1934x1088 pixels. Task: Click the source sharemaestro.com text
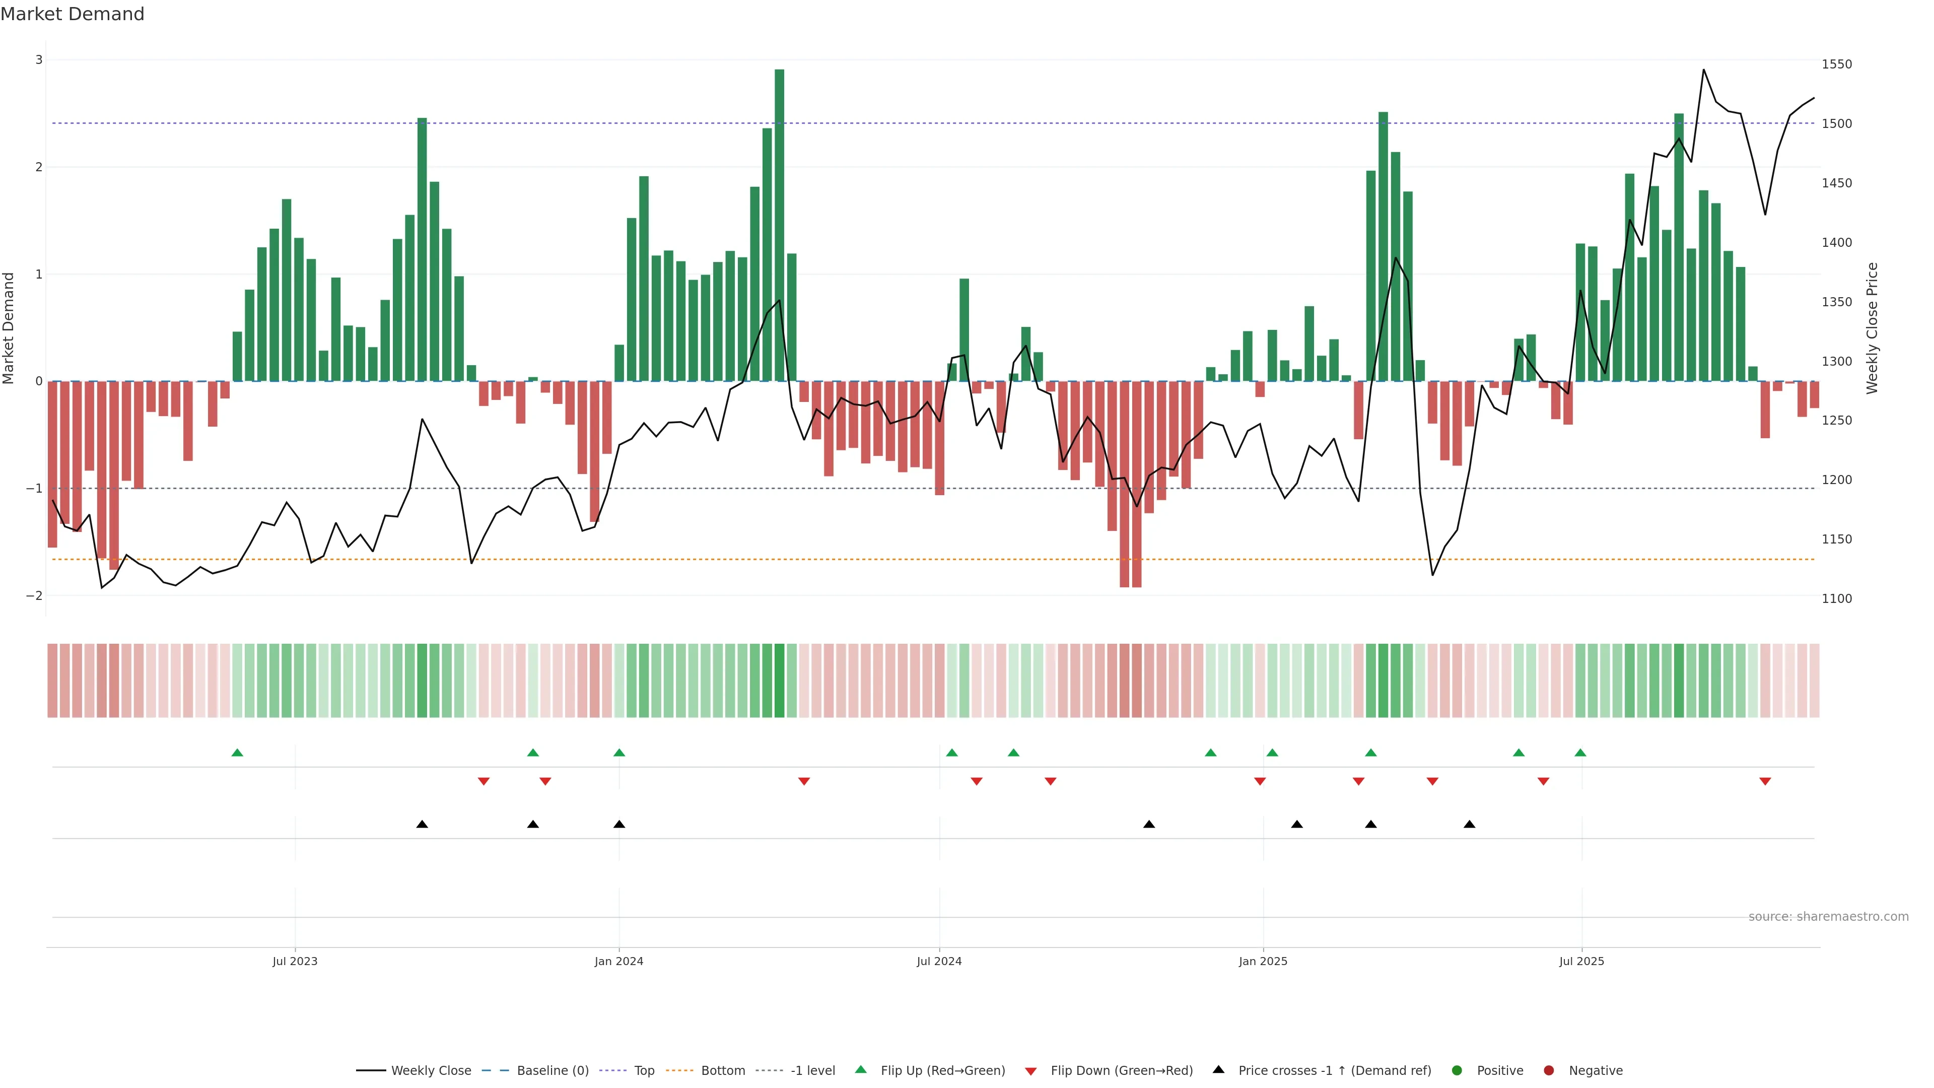point(1828,916)
